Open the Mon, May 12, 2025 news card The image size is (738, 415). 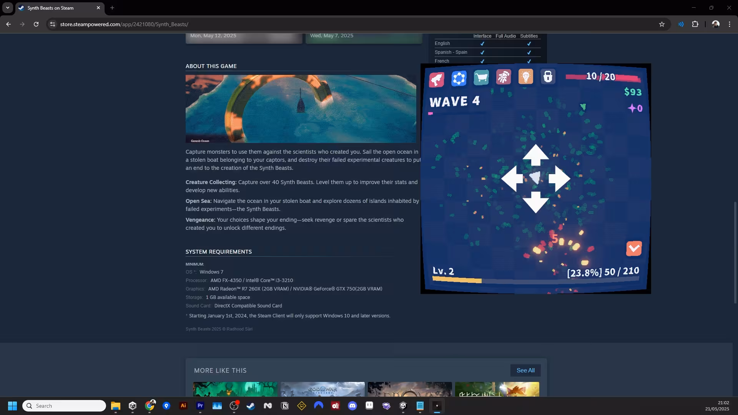point(244,38)
